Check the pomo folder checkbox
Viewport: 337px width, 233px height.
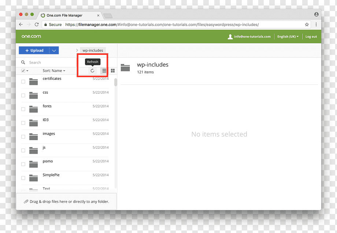pyautogui.click(x=23, y=164)
